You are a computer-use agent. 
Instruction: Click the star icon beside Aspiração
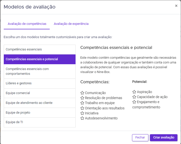(x=134, y=92)
